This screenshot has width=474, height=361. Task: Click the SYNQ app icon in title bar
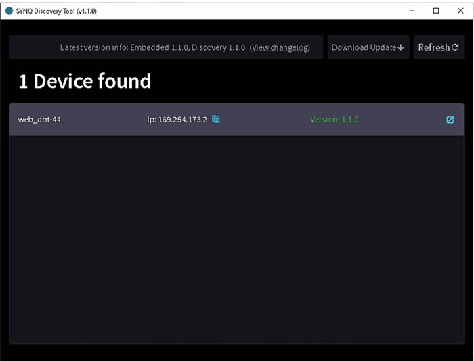[x=9, y=11]
